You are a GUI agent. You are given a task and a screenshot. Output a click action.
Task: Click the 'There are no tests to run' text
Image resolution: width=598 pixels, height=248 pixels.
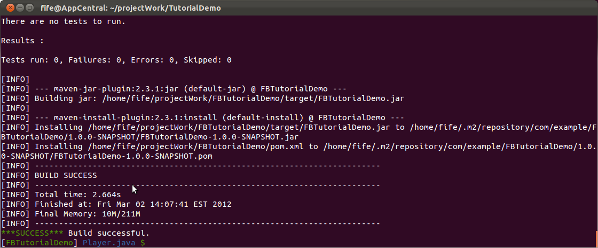(64, 22)
